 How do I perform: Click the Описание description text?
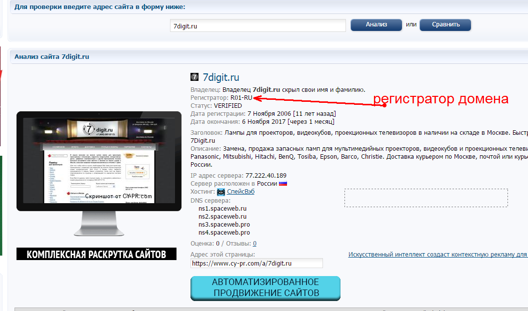coord(359,156)
